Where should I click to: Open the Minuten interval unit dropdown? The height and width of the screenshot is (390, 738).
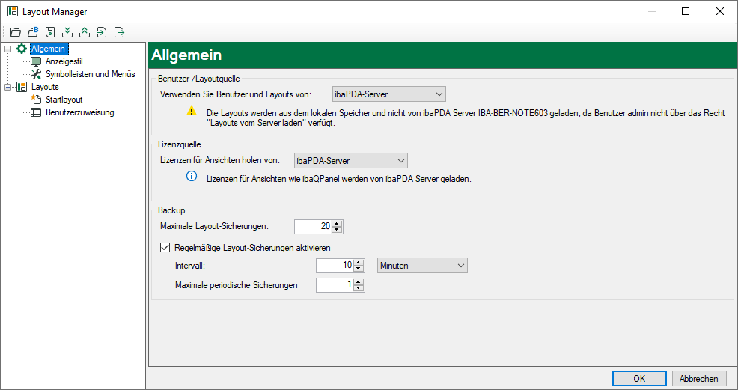pos(421,266)
